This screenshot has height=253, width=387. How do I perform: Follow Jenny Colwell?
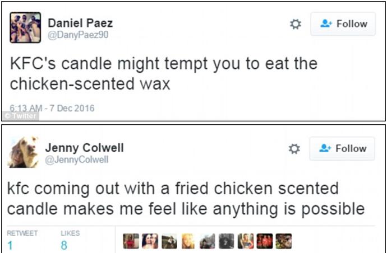pos(343,149)
